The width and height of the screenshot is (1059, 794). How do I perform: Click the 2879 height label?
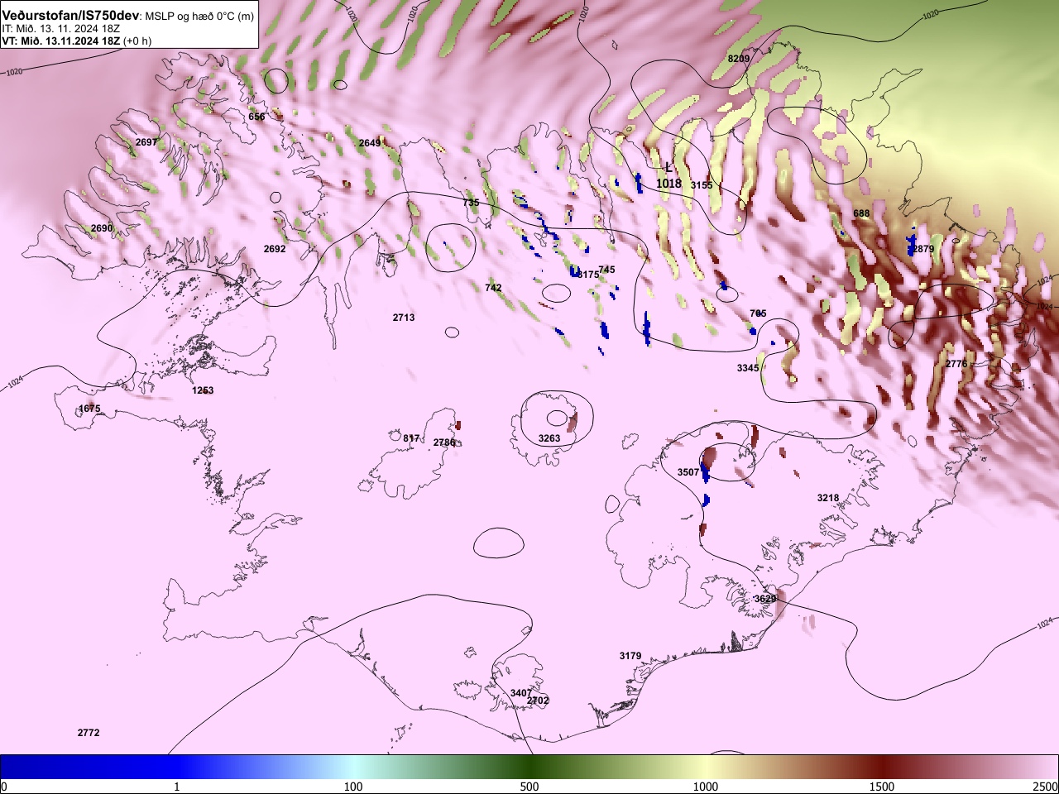922,249
